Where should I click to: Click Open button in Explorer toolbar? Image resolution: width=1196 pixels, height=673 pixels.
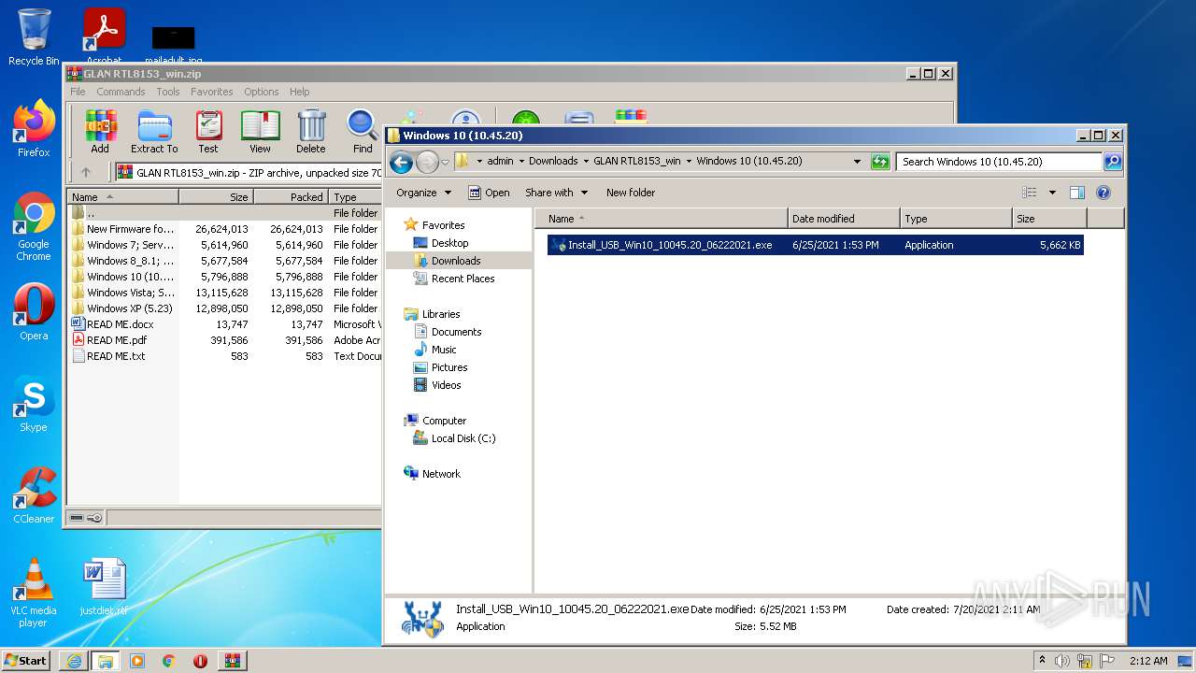point(489,193)
